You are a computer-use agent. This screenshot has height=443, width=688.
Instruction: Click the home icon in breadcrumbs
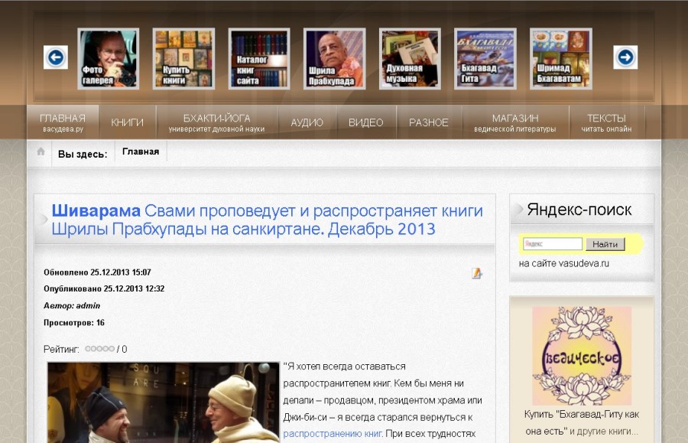coord(41,152)
